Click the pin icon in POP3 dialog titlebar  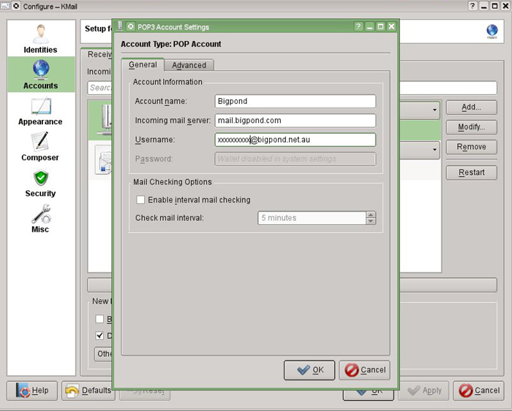coord(120,26)
